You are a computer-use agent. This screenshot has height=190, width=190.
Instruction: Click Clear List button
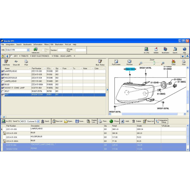point(148,121)
